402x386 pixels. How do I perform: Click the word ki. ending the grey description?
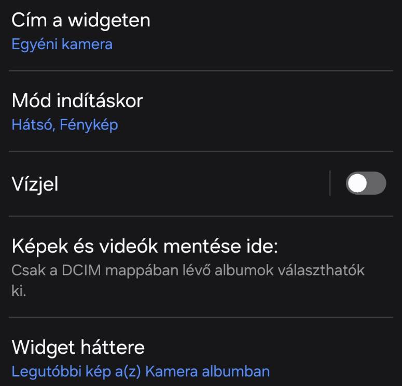[x=19, y=291]
